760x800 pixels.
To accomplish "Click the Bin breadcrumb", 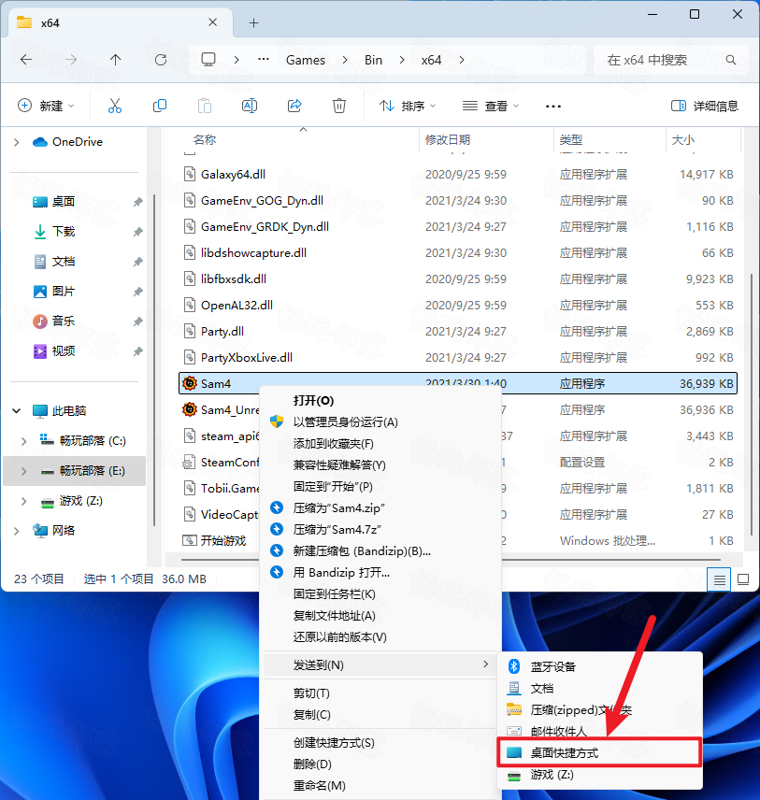I will coord(373,60).
